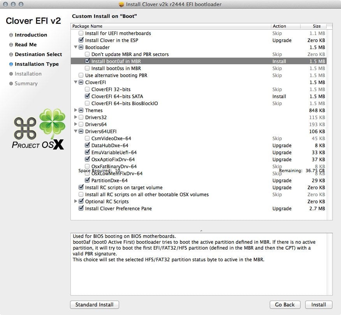Collapse the Drivers64UEFI group triangle
This screenshot has height=315, width=341.
click(x=76, y=131)
